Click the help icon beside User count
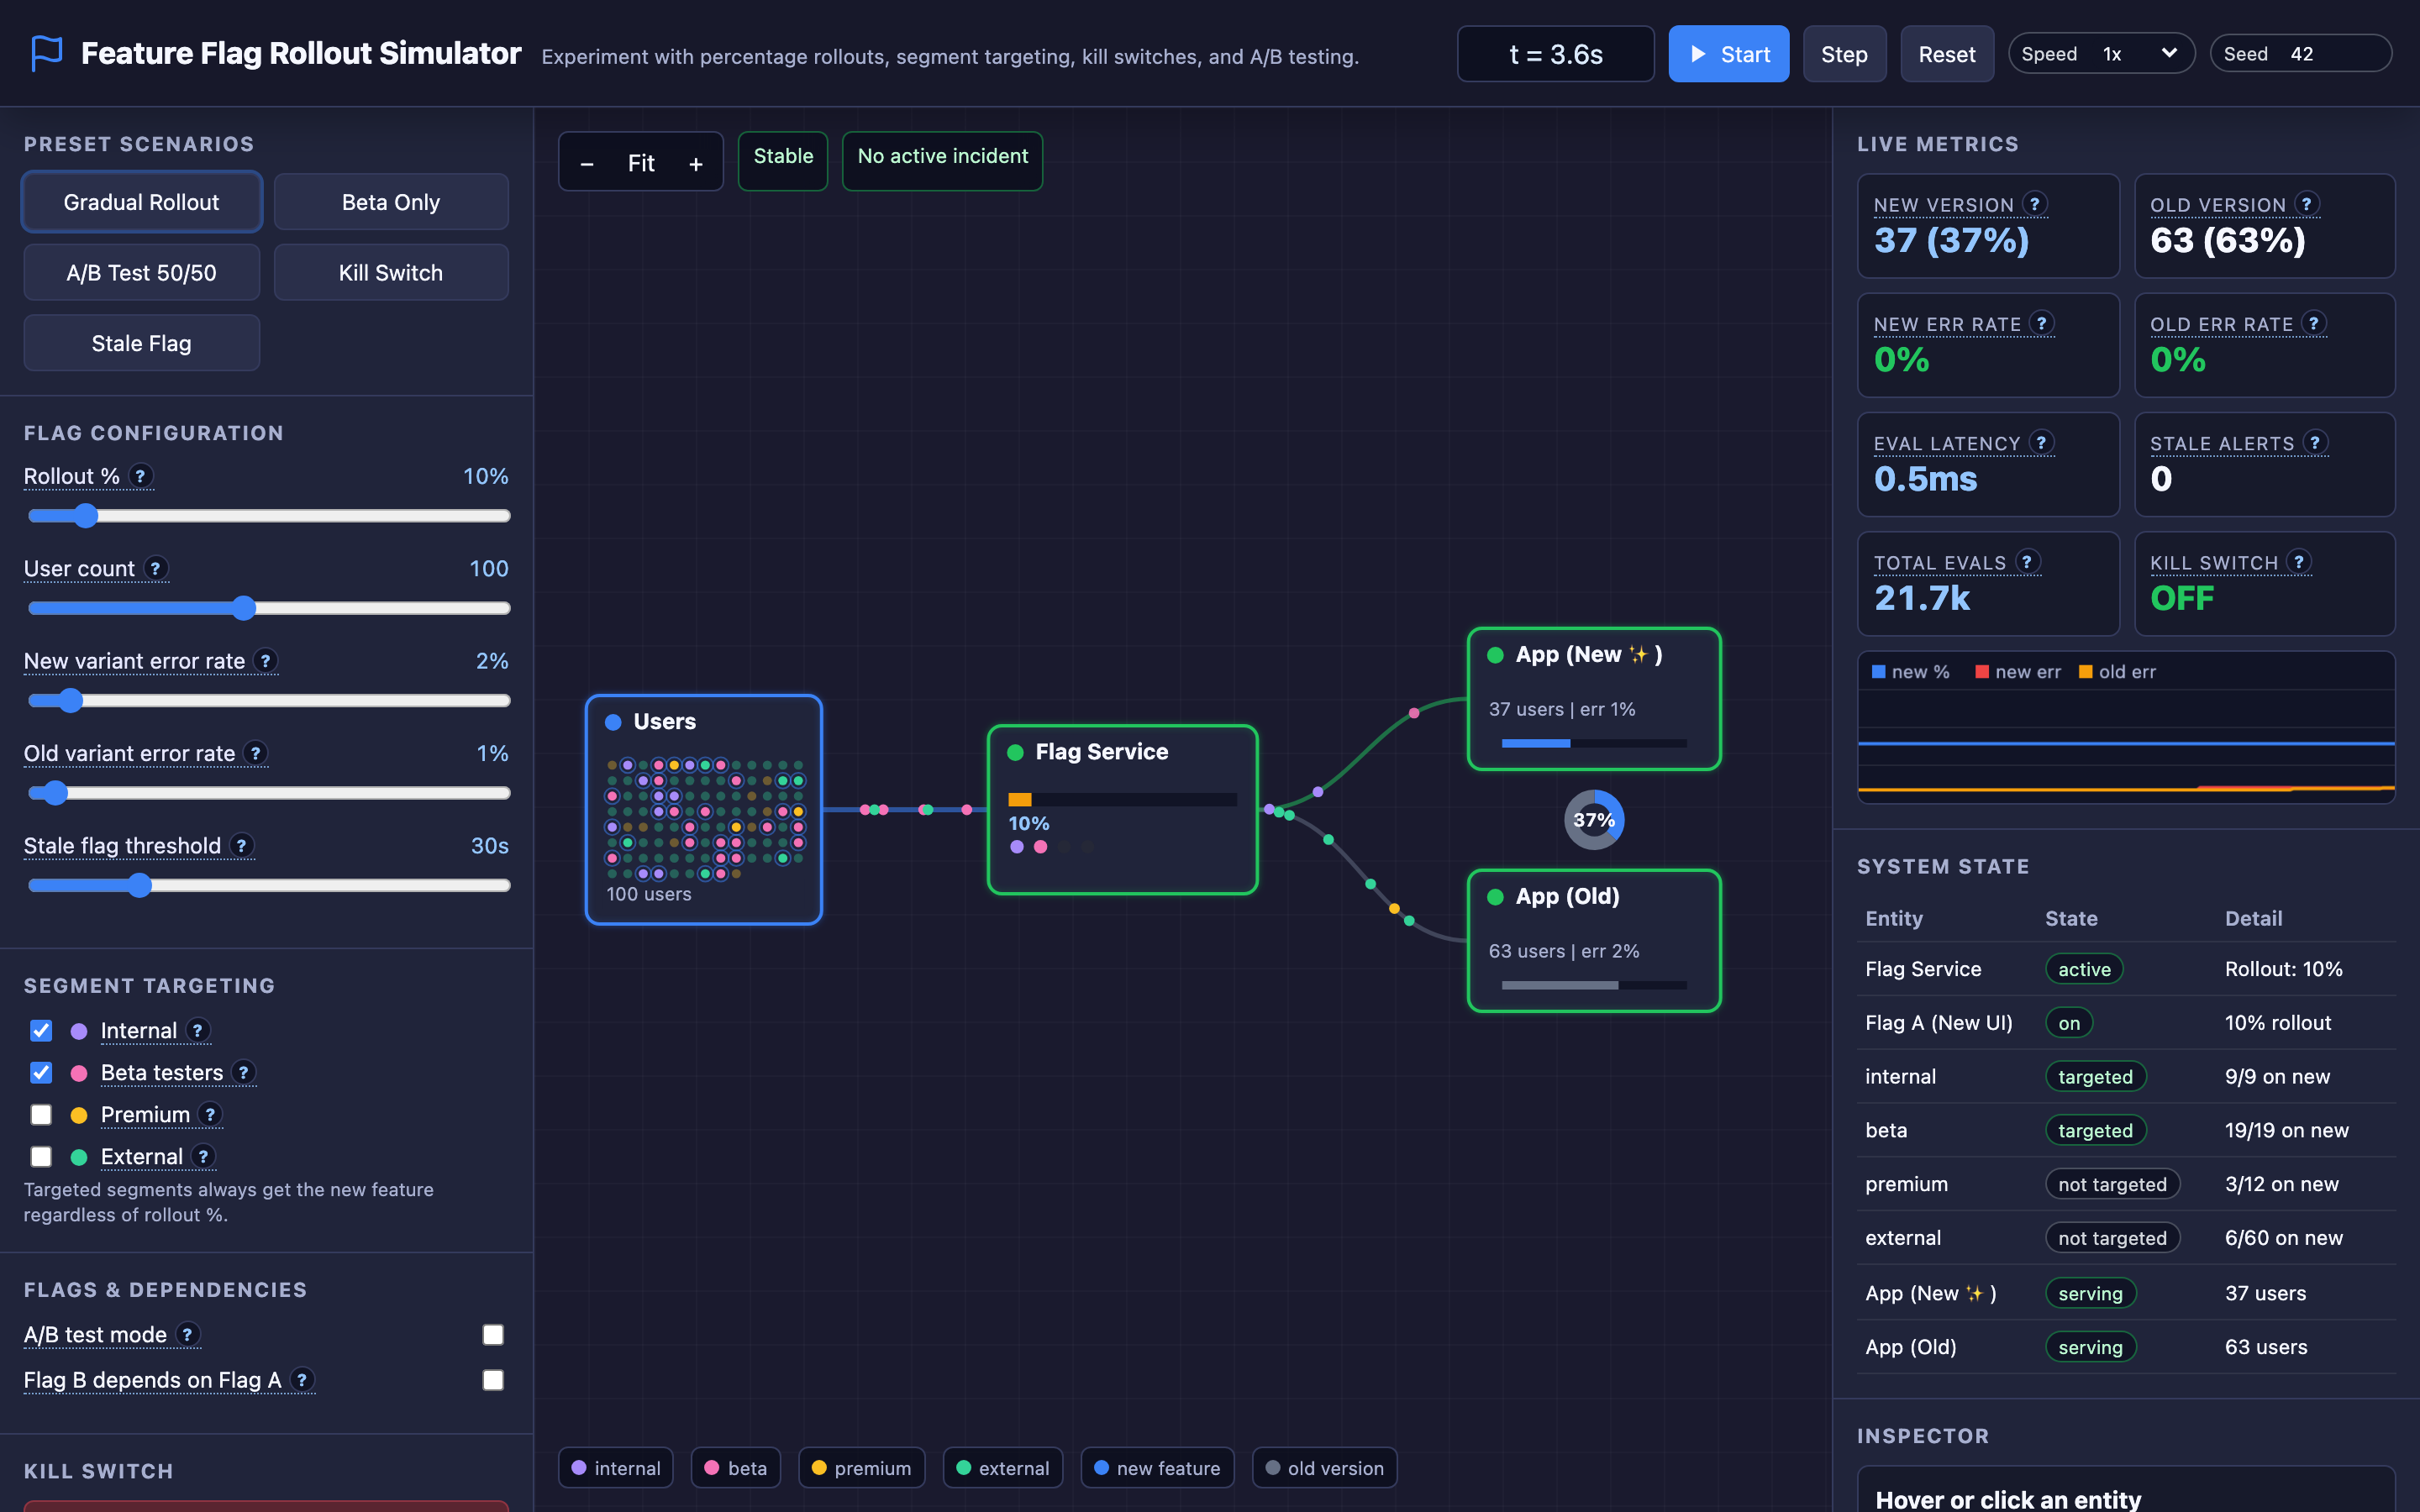The image size is (2420, 1512). click(155, 568)
